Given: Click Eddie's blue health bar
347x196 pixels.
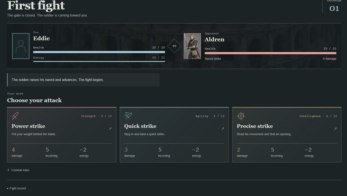Looking at the screenshot, I should (x=99, y=52).
